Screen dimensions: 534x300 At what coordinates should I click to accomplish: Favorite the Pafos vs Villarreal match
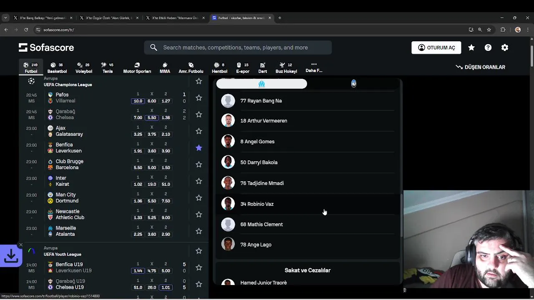(x=199, y=98)
